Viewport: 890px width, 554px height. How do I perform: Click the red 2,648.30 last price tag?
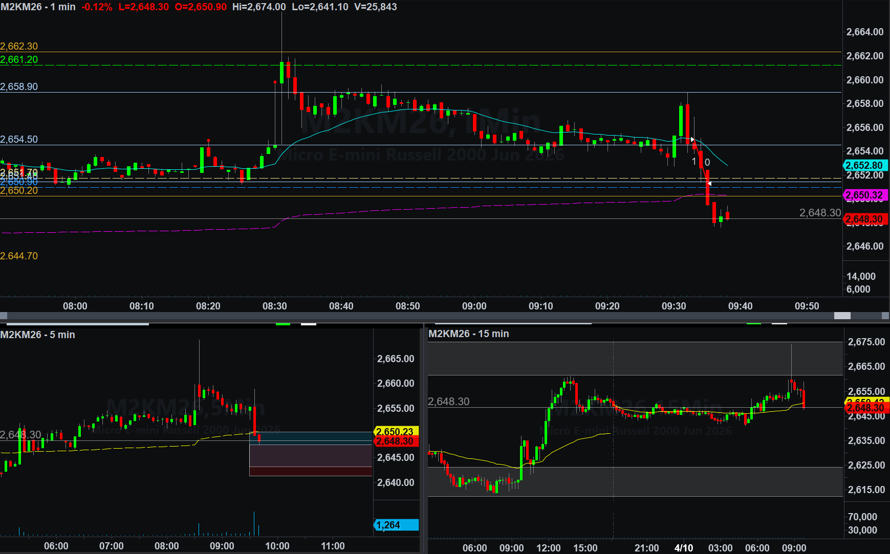click(x=864, y=219)
